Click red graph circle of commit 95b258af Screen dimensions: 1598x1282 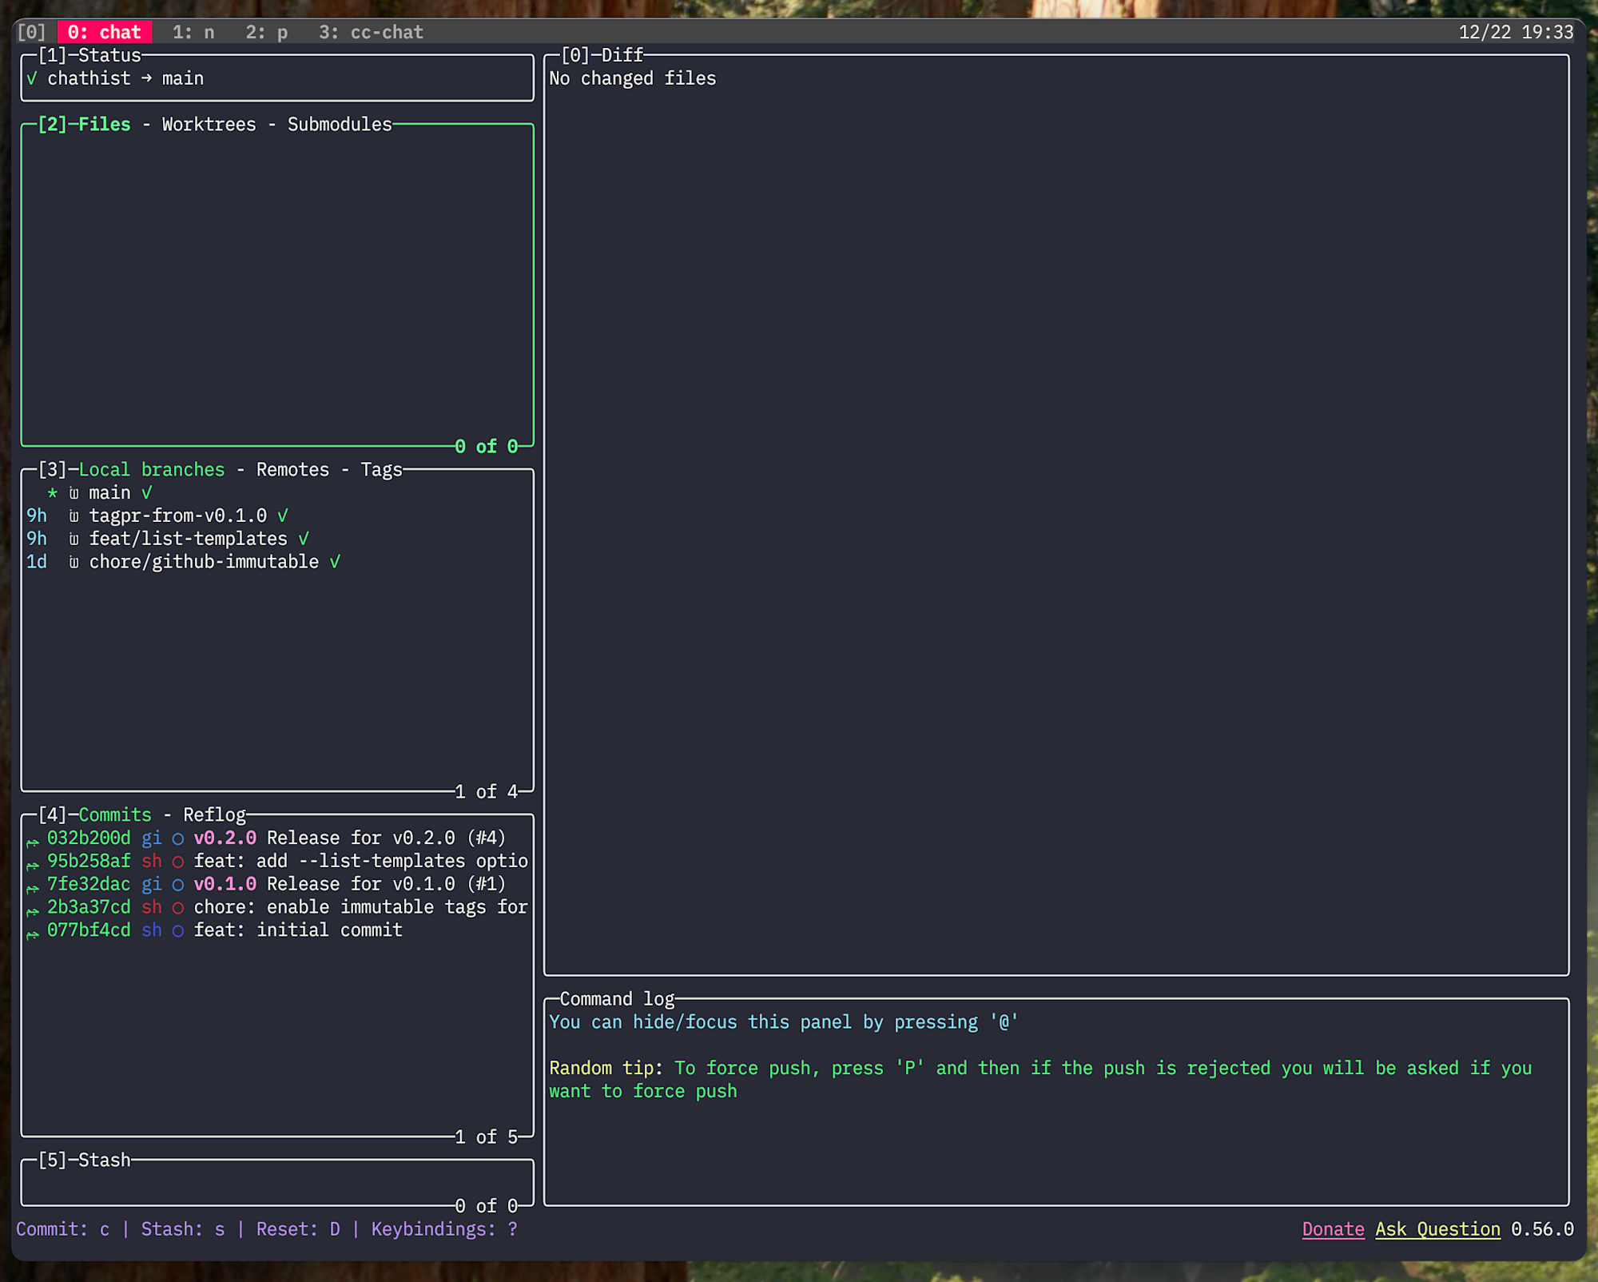coord(178,862)
